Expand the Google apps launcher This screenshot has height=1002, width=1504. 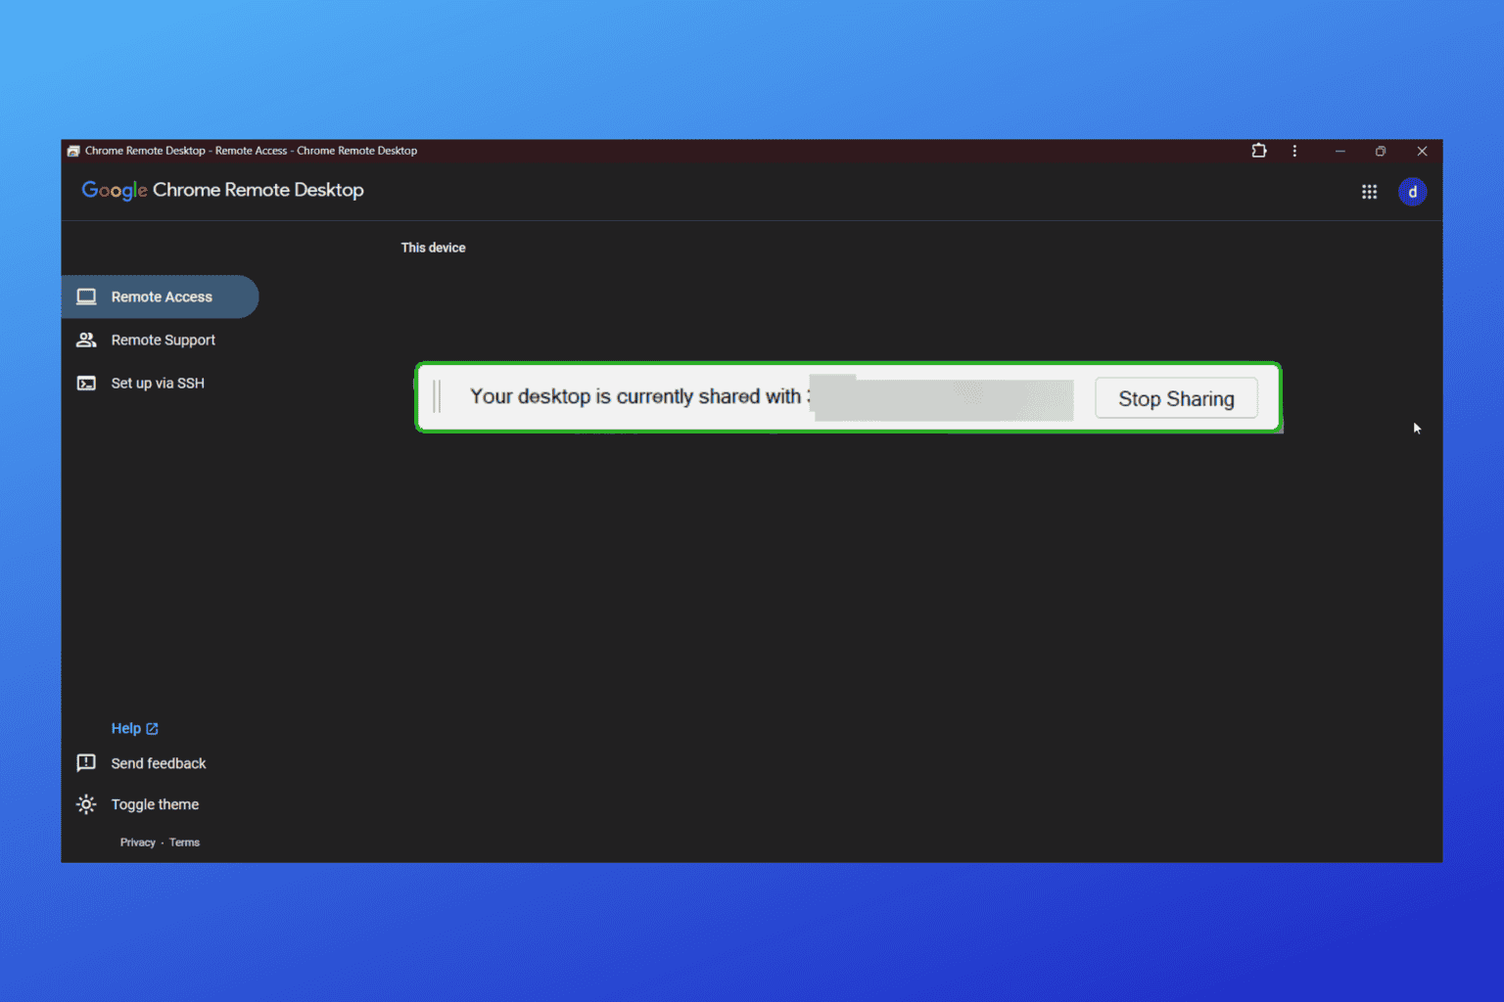(x=1369, y=192)
